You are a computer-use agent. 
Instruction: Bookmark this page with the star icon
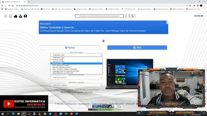coord(190,5)
